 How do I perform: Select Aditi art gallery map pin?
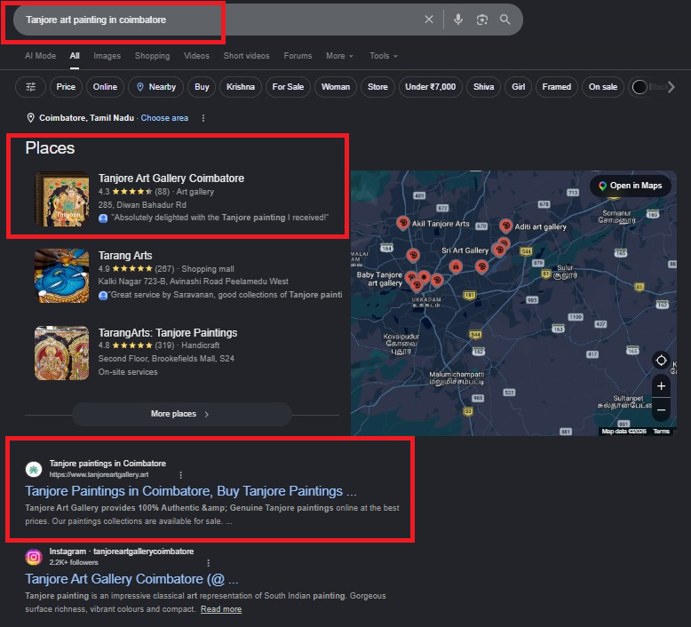click(505, 226)
